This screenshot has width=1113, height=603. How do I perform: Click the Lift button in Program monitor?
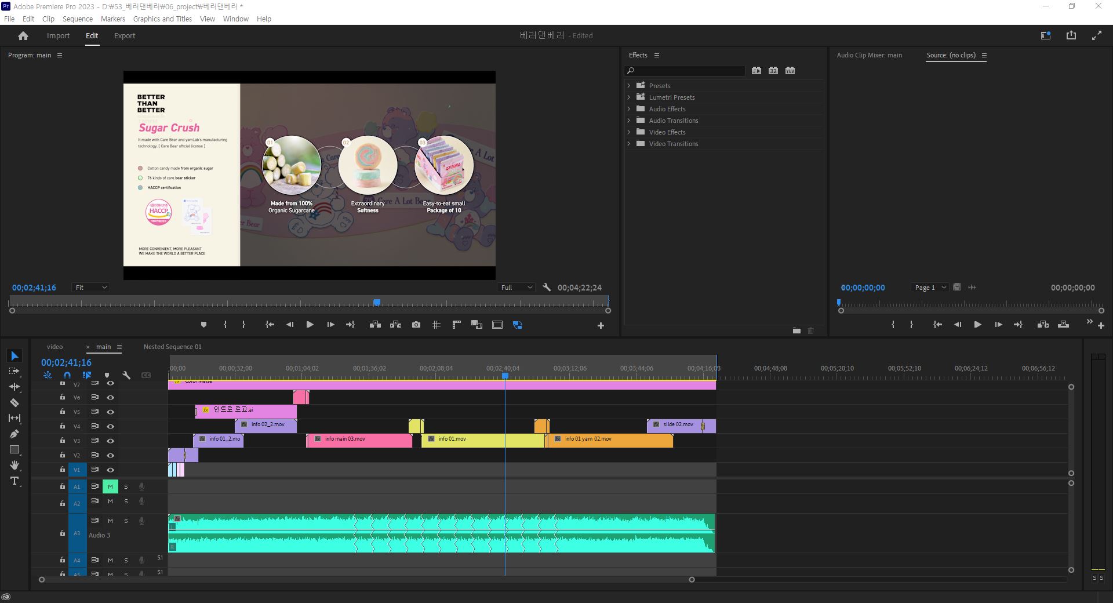click(375, 325)
